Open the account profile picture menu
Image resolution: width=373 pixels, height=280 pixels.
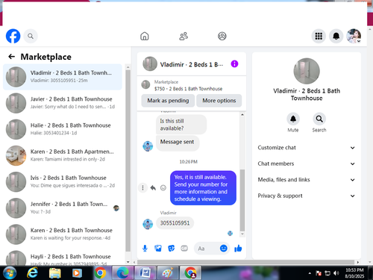point(354,36)
